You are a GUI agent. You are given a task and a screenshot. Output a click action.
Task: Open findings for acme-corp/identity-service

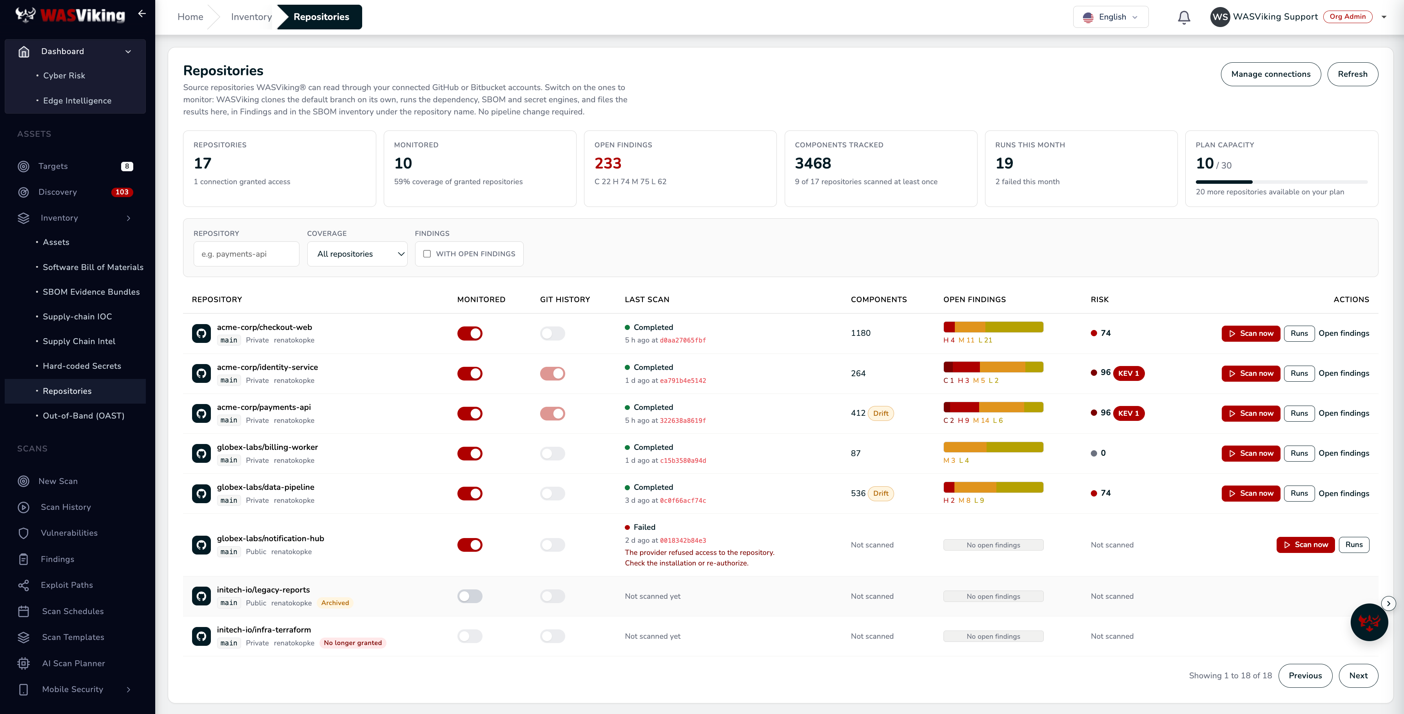pyautogui.click(x=1344, y=373)
